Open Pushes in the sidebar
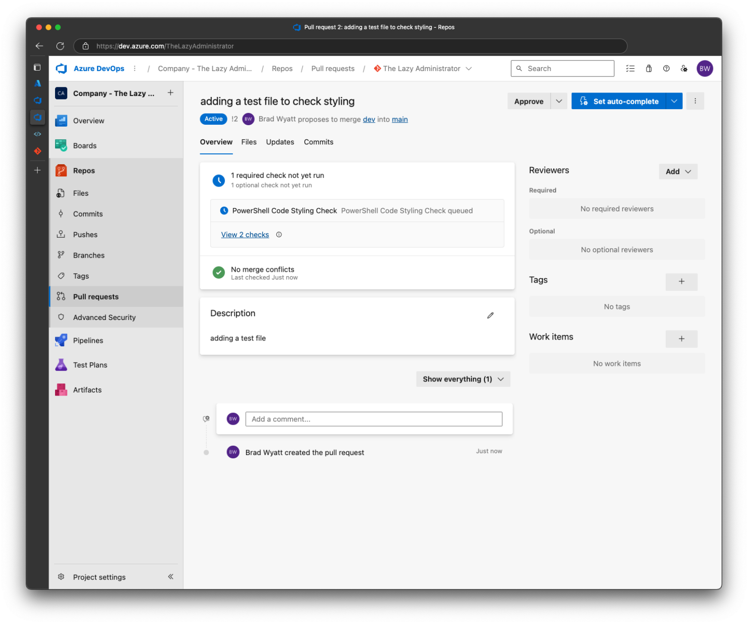This screenshot has height=624, width=748. coord(85,235)
